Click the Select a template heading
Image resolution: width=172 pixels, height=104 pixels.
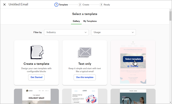tap(85, 14)
